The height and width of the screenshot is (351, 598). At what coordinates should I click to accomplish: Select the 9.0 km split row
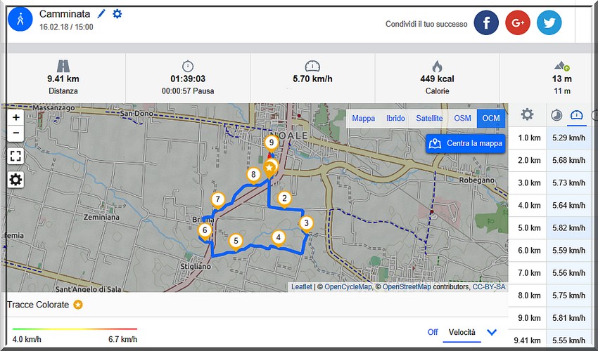click(x=549, y=317)
